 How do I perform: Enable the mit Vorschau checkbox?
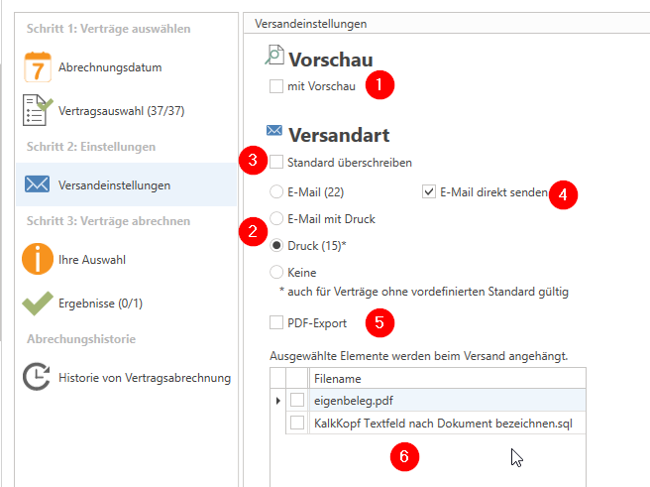[275, 86]
